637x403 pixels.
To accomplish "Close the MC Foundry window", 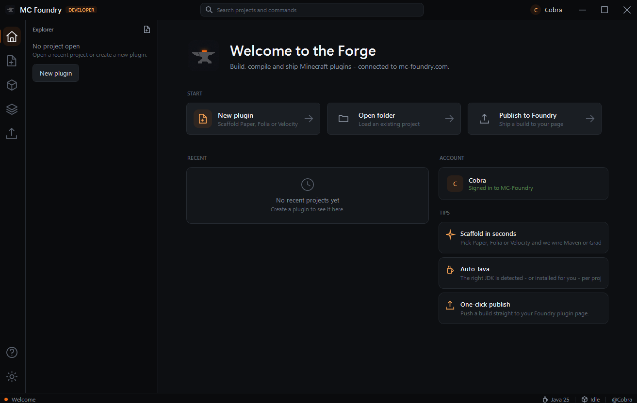I will (x=627, y=10).
